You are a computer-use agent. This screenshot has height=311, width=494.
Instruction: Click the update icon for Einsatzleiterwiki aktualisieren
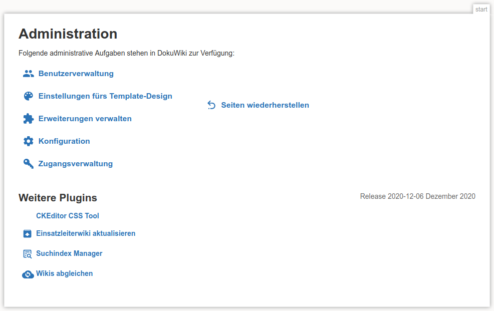coord(28,233)
